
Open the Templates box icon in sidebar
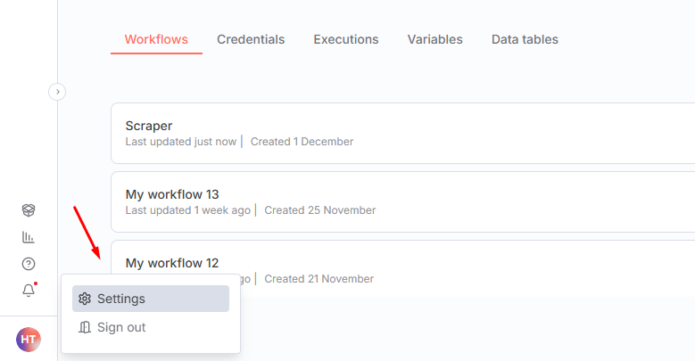click(x=29, y=210)
